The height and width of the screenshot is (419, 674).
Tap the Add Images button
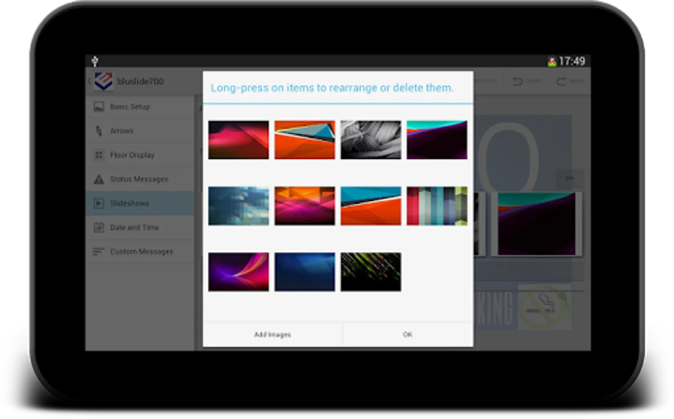pos(272,334)
